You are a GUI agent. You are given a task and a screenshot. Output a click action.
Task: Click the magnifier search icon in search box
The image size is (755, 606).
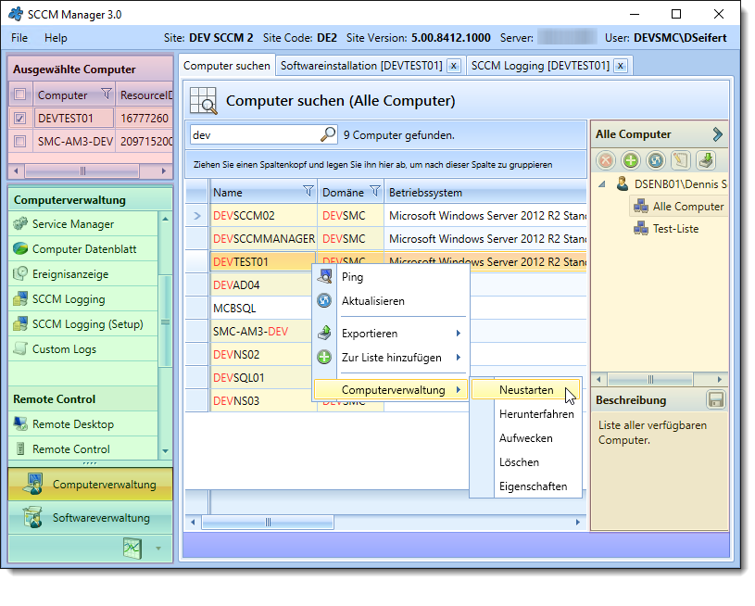328,134
